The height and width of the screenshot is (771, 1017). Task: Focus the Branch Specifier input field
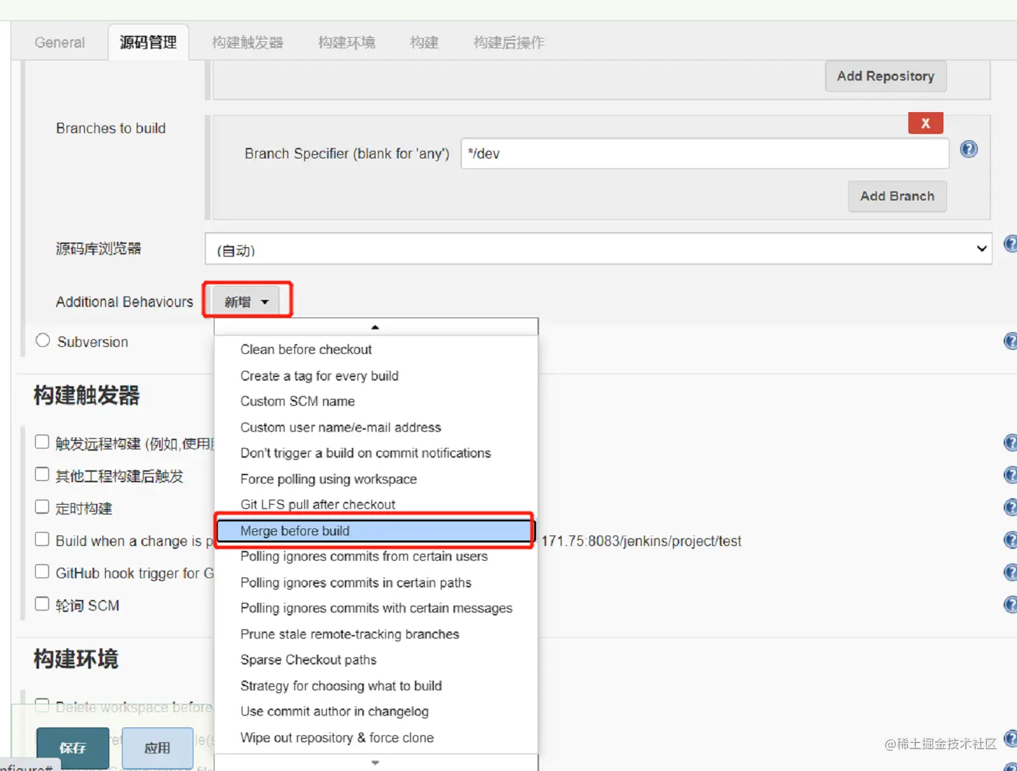click(704, 153)
